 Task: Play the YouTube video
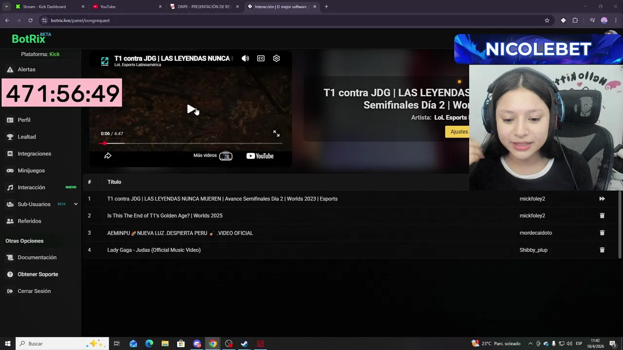pos(191,109)
